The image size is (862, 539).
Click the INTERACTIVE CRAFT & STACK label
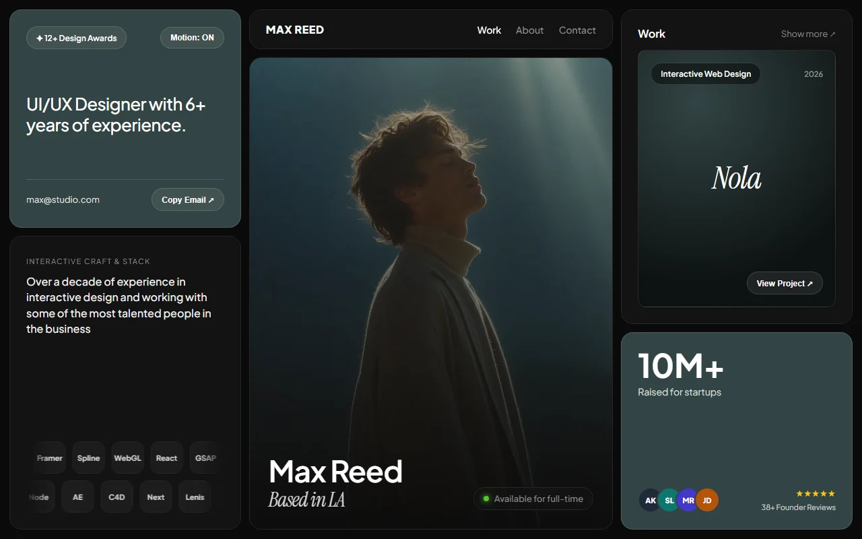pos(88,261)
